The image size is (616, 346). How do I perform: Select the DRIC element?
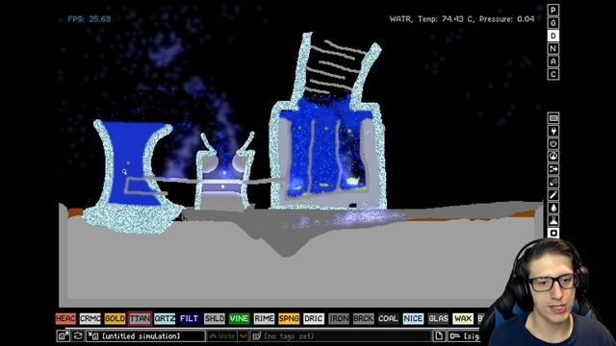click(314, 318)
